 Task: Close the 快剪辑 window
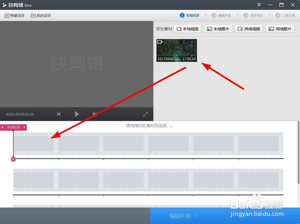pyautogui.click(x=292, y=5)
